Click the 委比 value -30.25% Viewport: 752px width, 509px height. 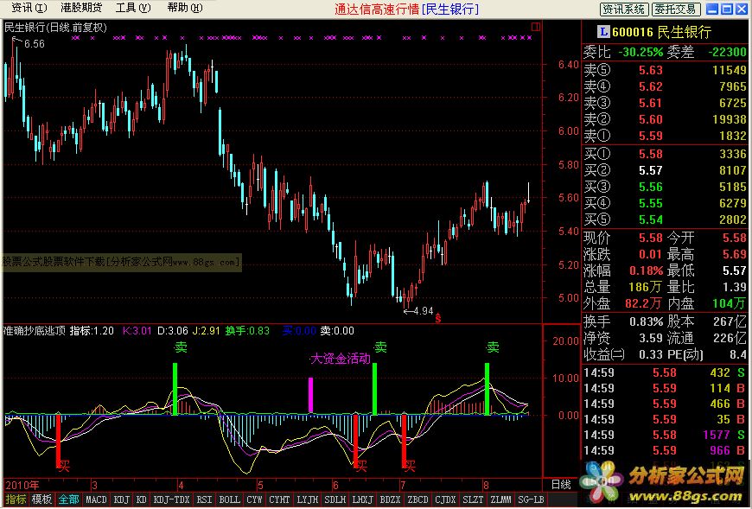pos(640,52)
